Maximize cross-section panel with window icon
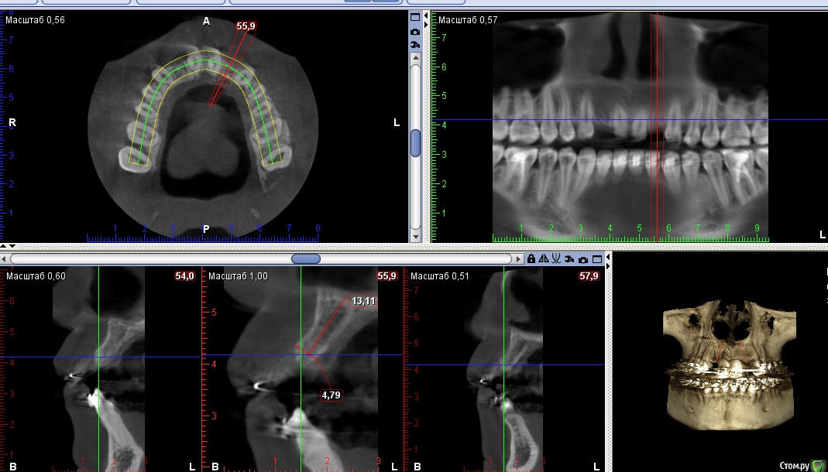The height and width of the screenshot is (472, 828). click(596, 259)
